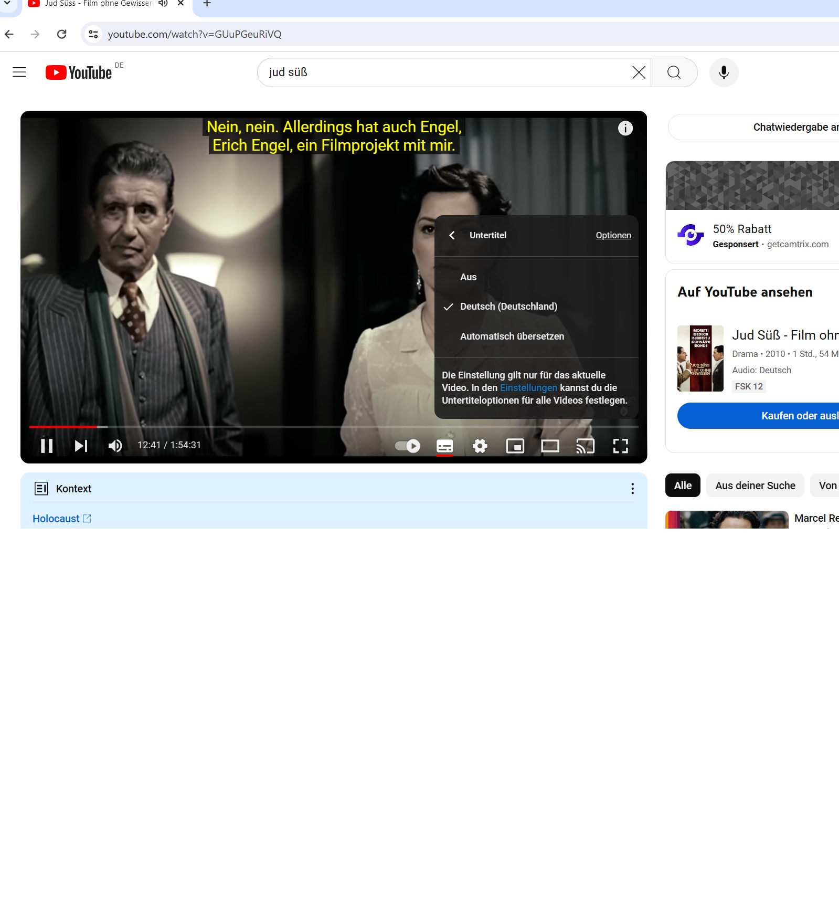Go to YouTube home via logo
Screen dimensions: 839x907
(79, 72)
